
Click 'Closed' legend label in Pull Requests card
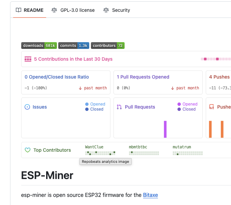click(x=189, y=109)
